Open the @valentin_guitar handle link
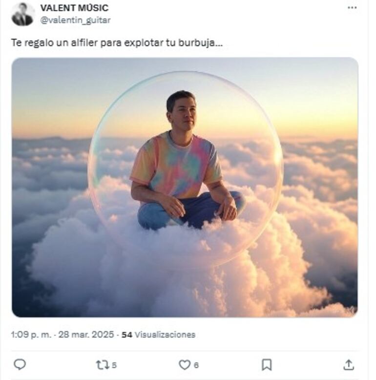 (x=75, y=20)
